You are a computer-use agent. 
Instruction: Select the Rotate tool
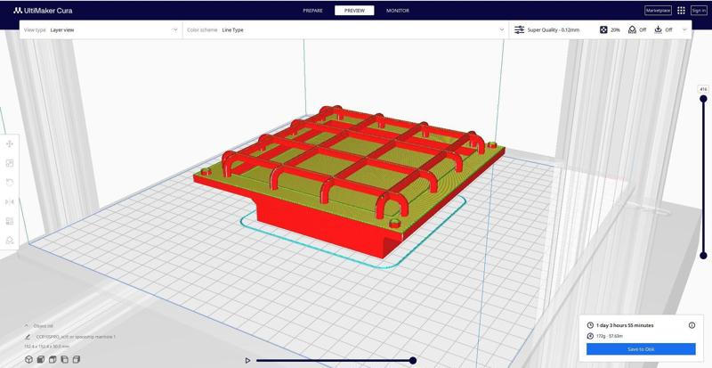(x=10, y=183)
